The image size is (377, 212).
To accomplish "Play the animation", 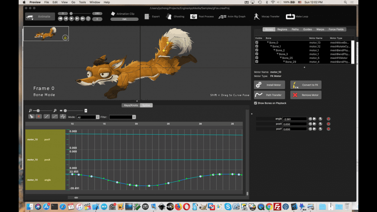I will click(x=71, y=19).
